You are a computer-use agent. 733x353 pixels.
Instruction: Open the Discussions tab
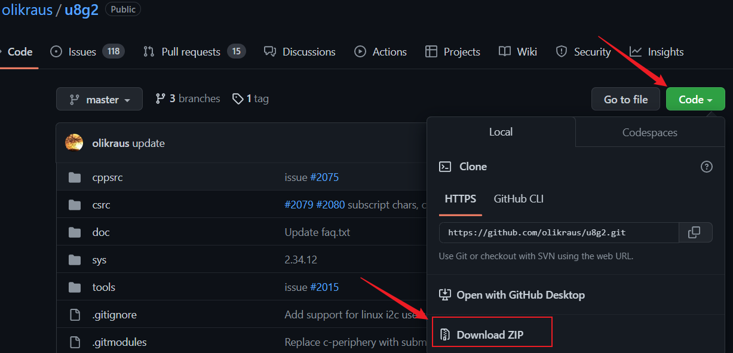tap(300, 52)
